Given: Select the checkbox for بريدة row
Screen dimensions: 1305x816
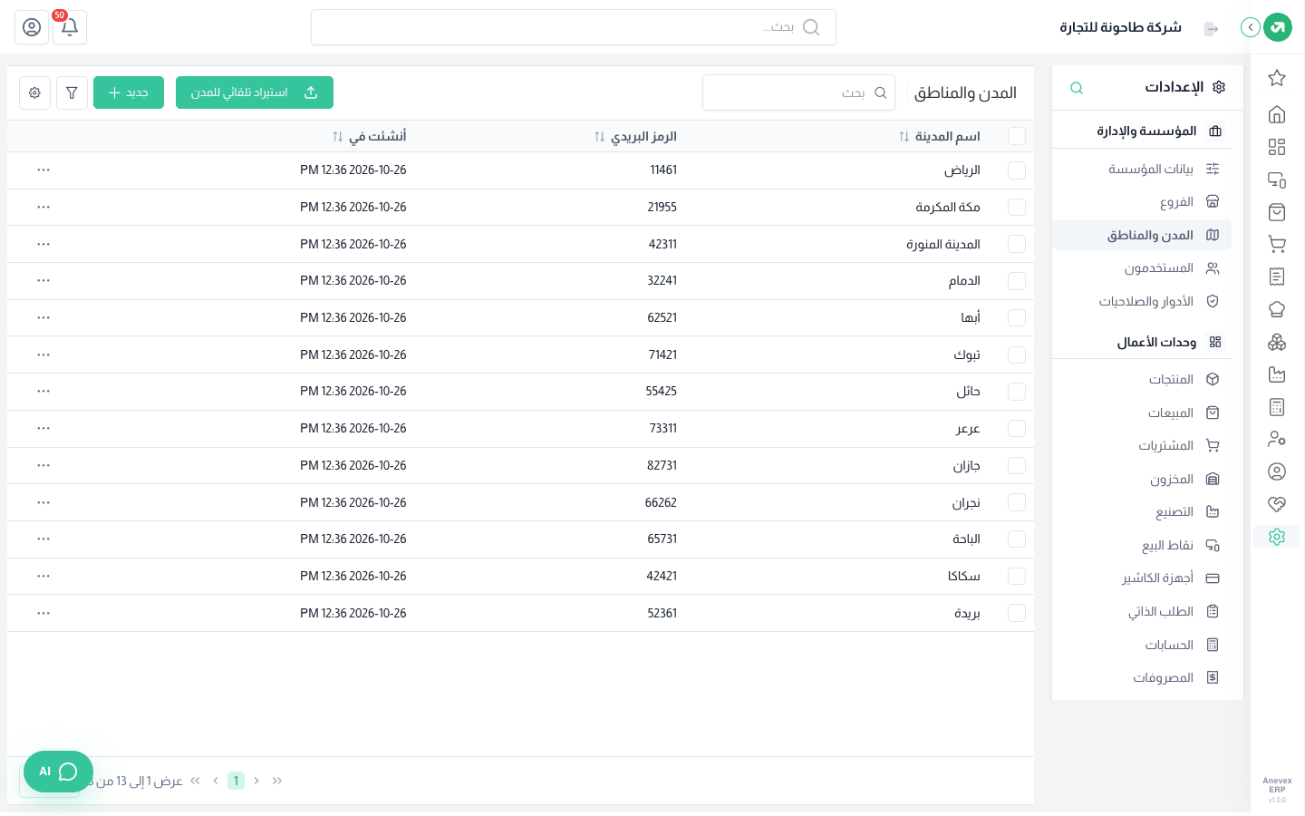Looking at the screenshot, I should (x=1017, y=613).
